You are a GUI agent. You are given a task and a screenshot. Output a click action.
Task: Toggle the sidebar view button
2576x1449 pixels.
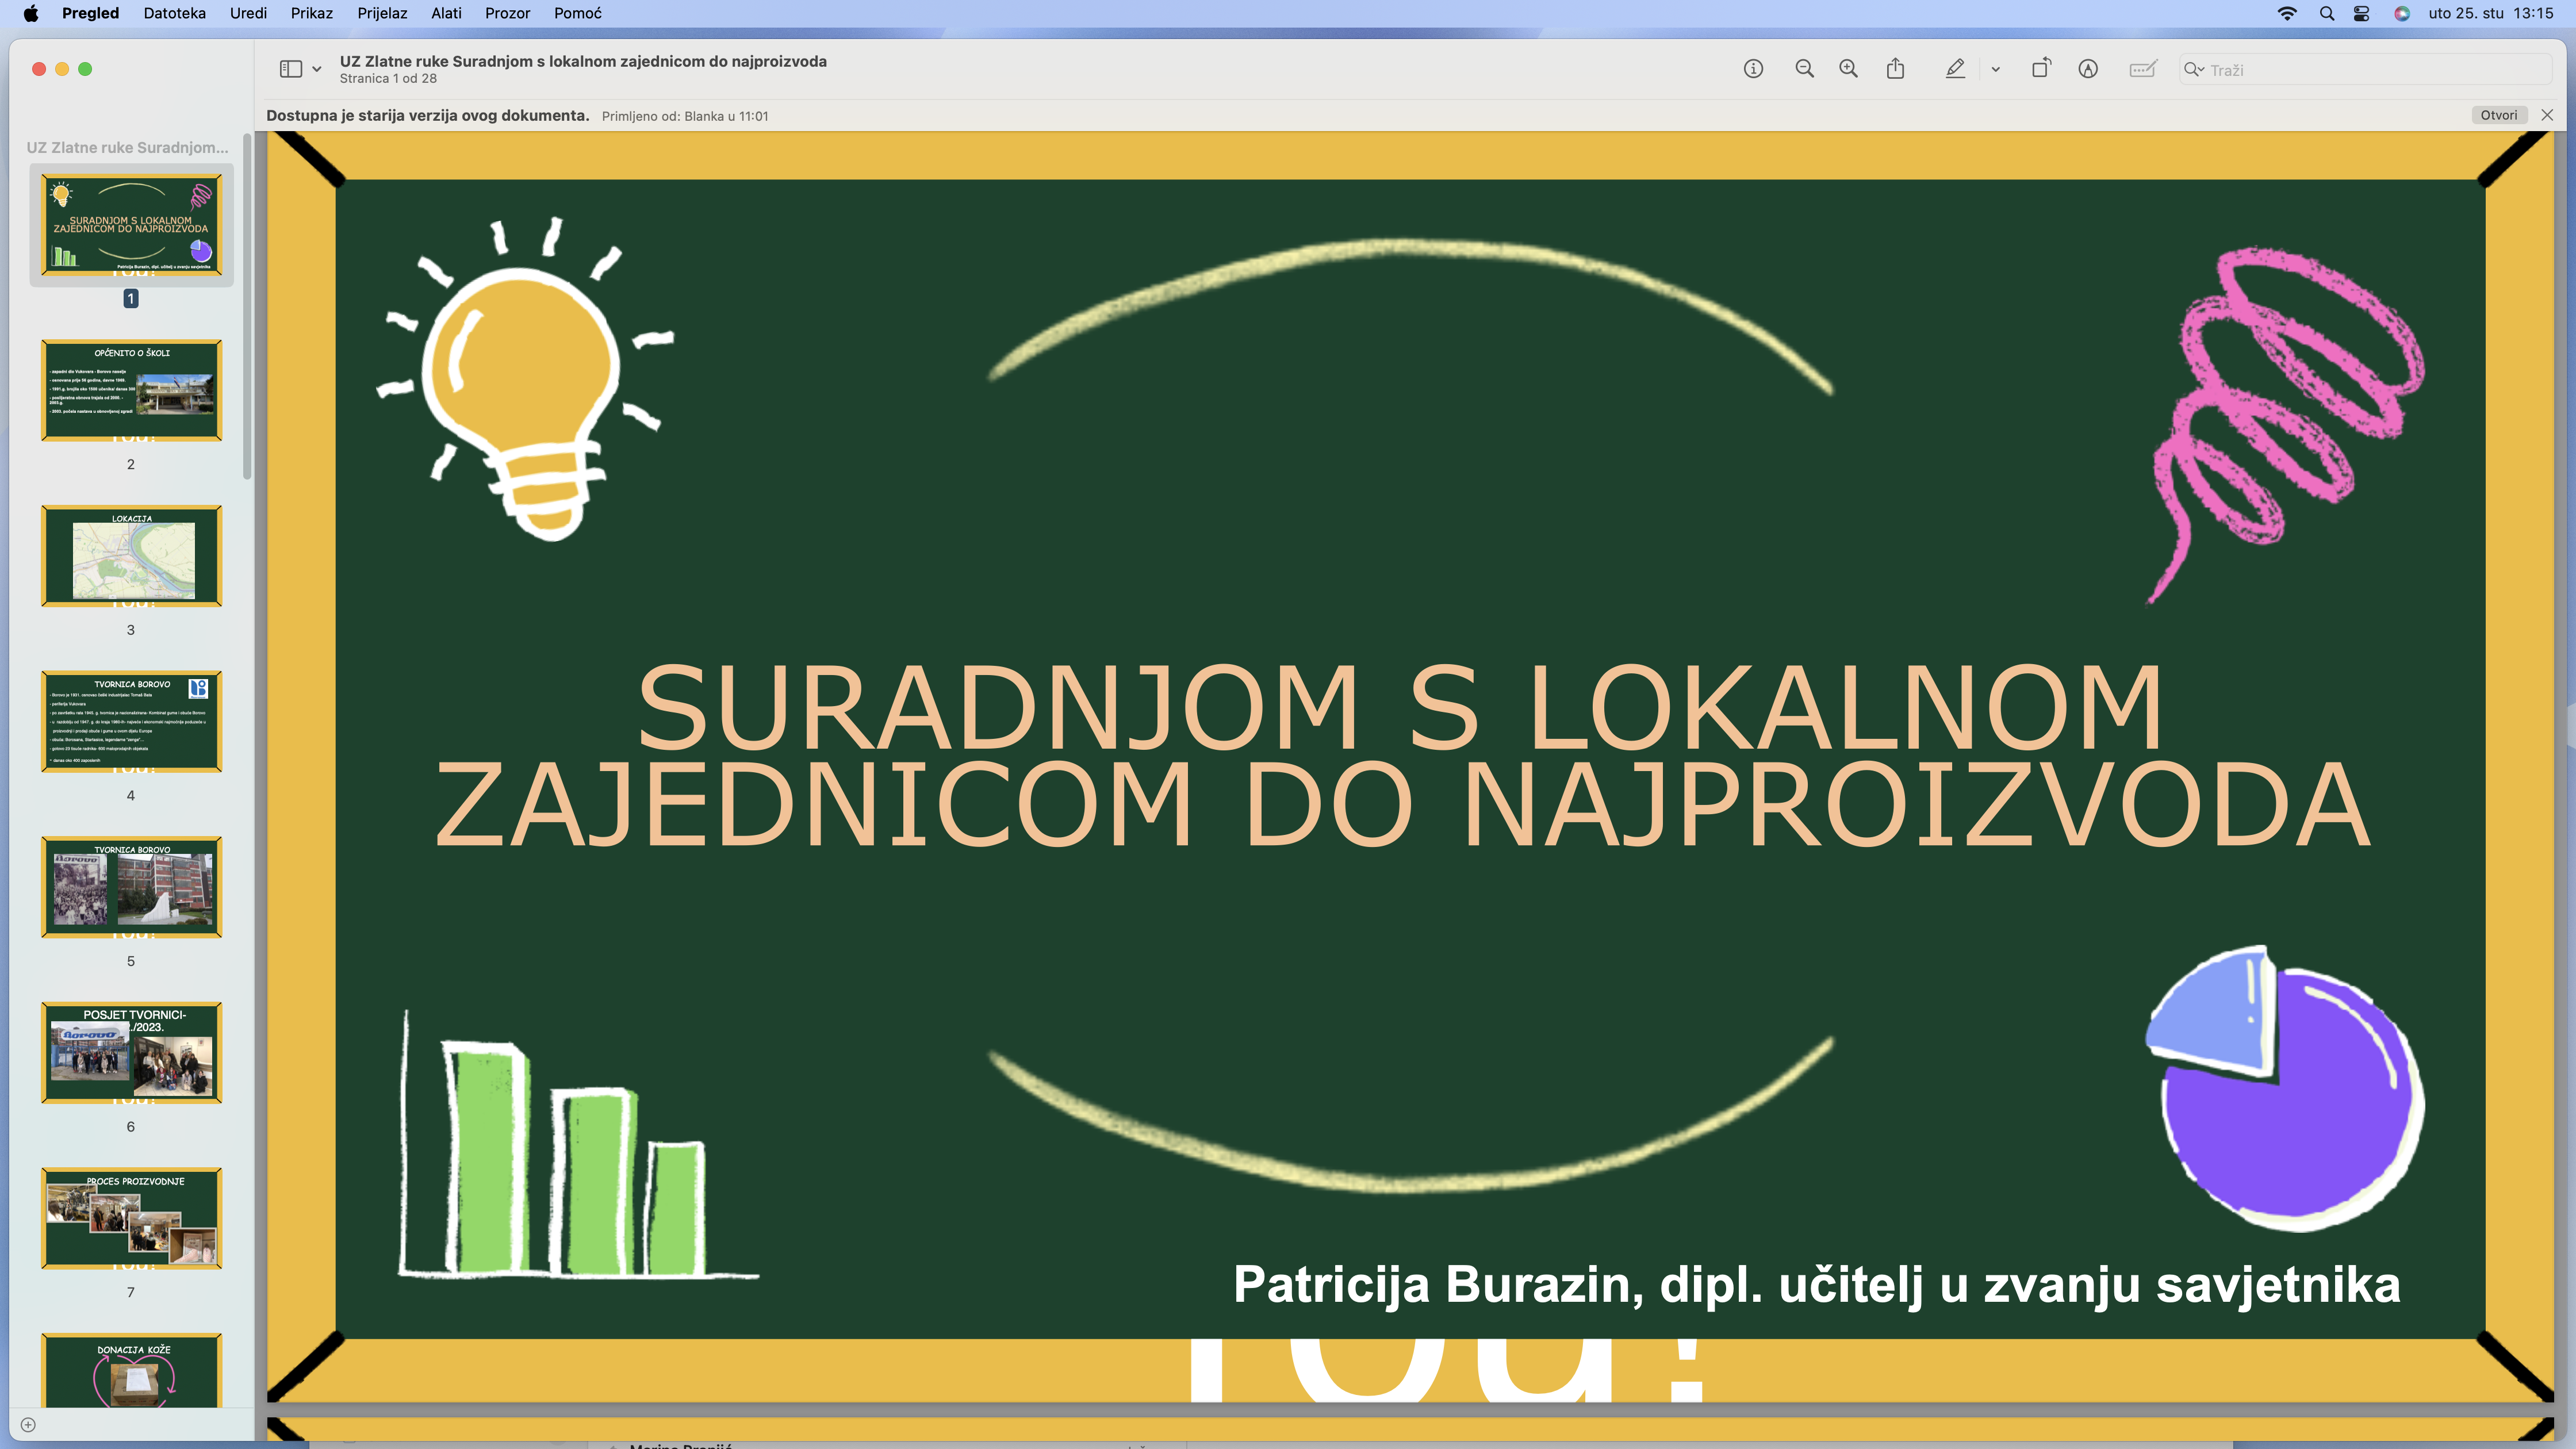291,69
